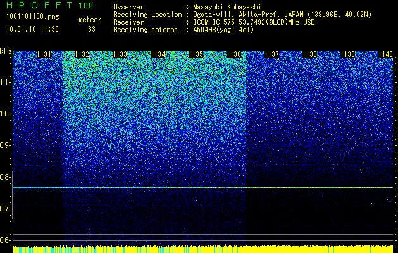Click the Receiver label
The width and height of the screenshot is (398, 253).
128,22
